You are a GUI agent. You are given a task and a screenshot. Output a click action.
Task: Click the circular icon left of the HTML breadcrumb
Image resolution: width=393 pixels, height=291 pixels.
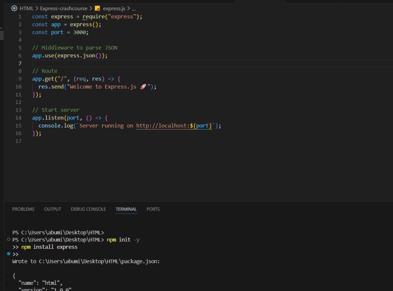pos(14,8)
